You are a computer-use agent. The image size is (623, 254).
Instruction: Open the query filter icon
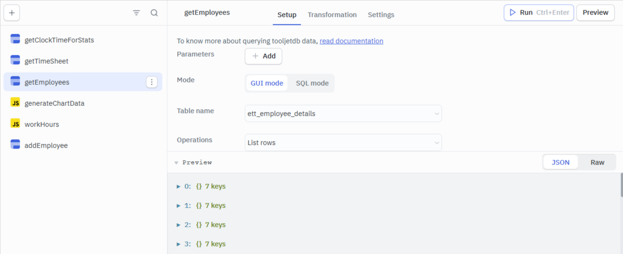click(x=136, y=13)
